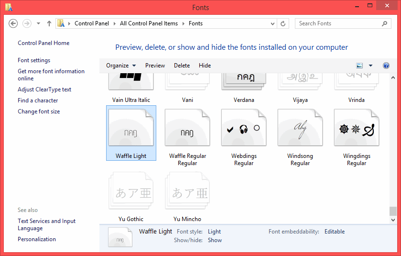Click the Delete toolbar button
The image size is (401, 256).
pos(182,66)
